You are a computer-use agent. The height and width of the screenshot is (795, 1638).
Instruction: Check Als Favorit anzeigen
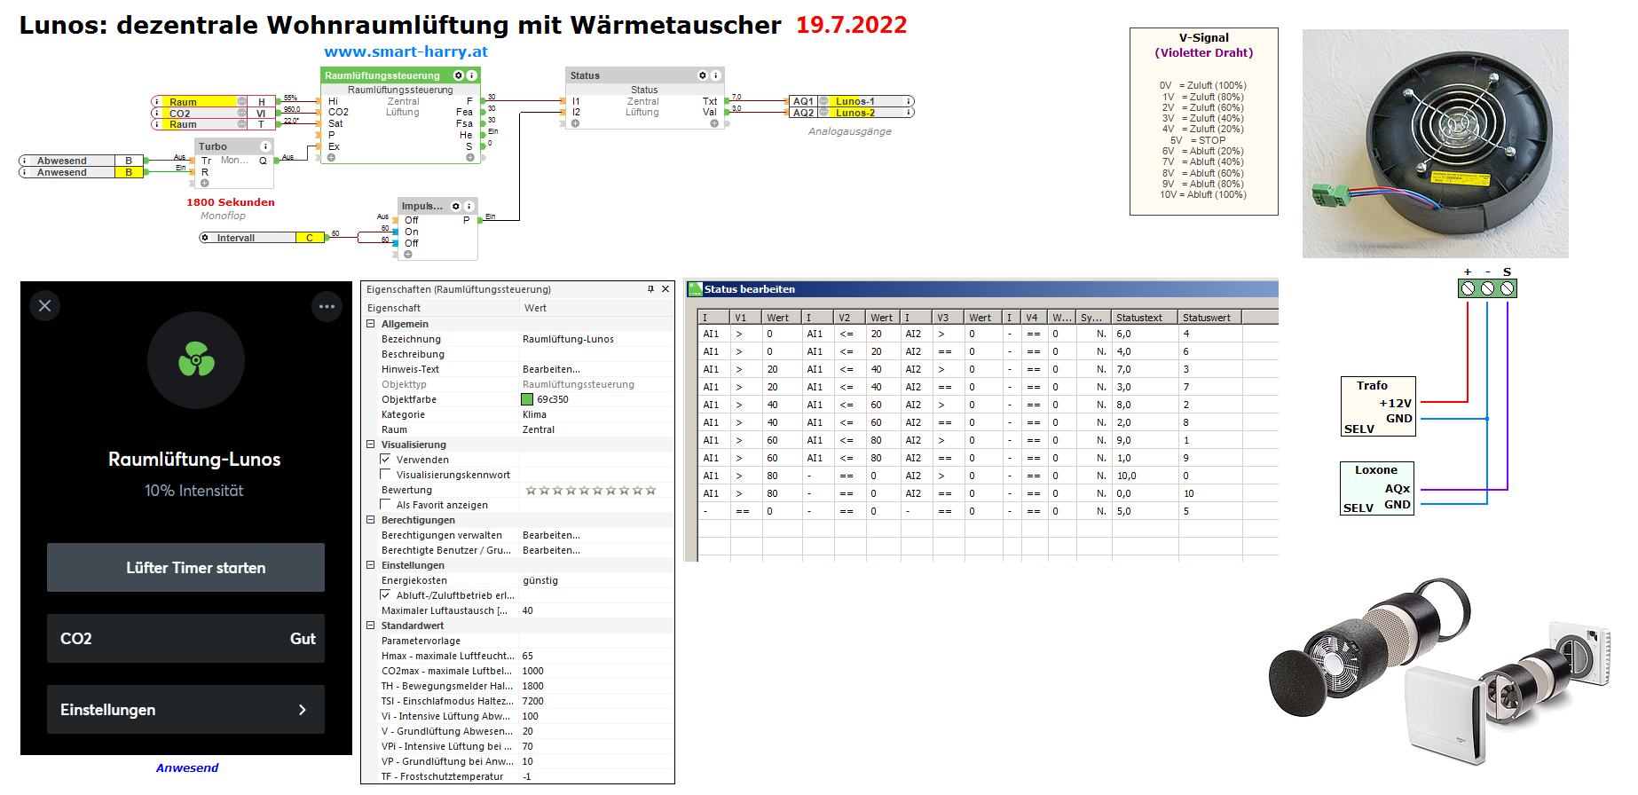[x=385, y=505]
